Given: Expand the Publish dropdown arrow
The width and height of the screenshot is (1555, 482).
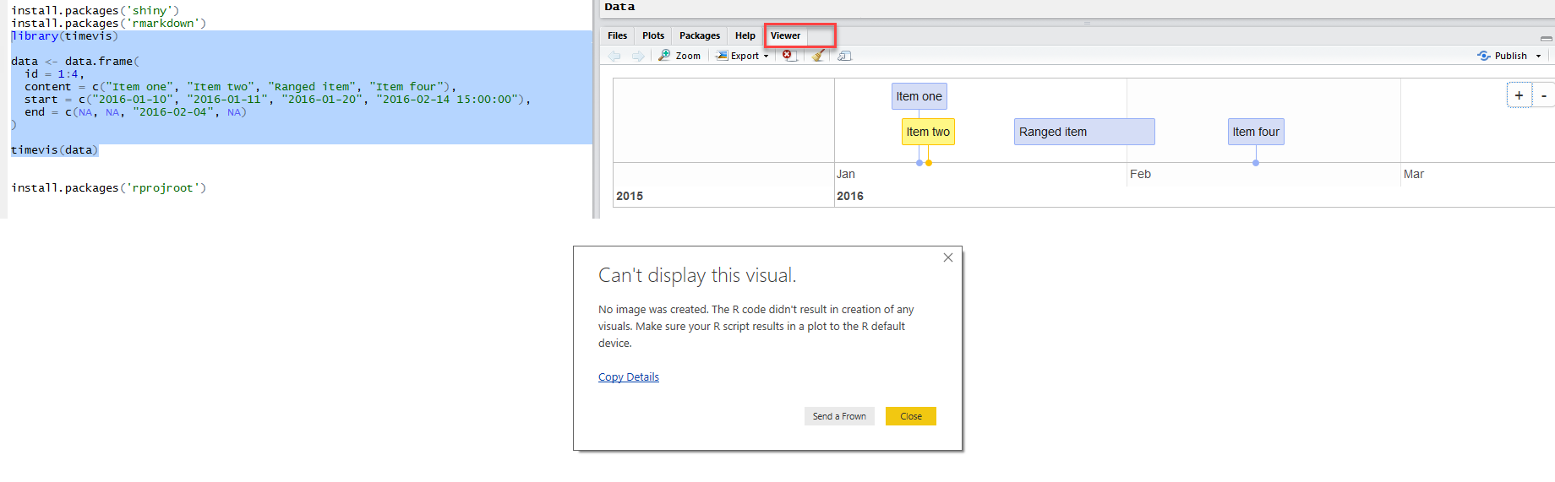Looking at the screenshot, I should pyautogui.click(x=1538, y=56).
